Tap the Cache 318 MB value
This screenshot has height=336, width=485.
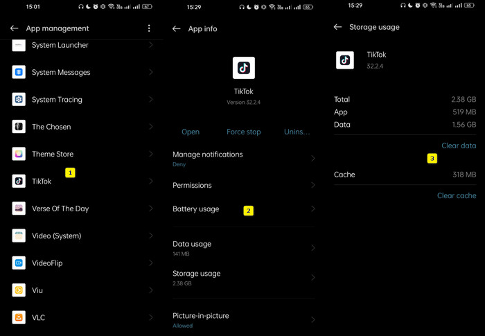coord(464,175)
